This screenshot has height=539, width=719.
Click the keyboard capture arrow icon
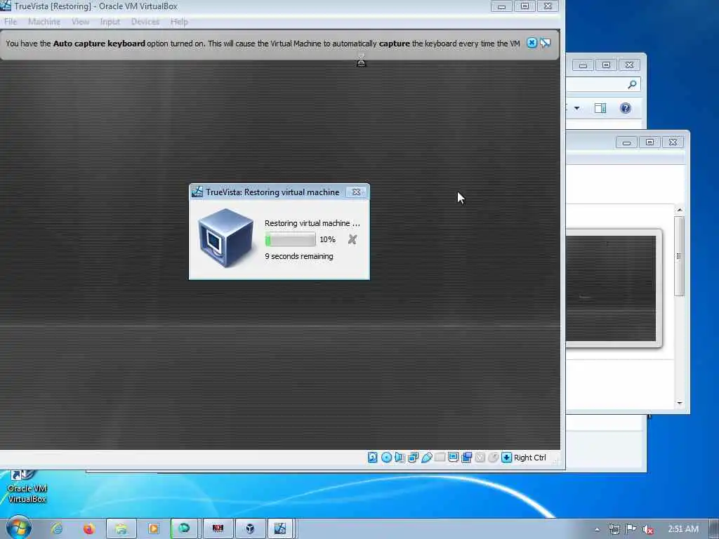click(x=506, y=458)
